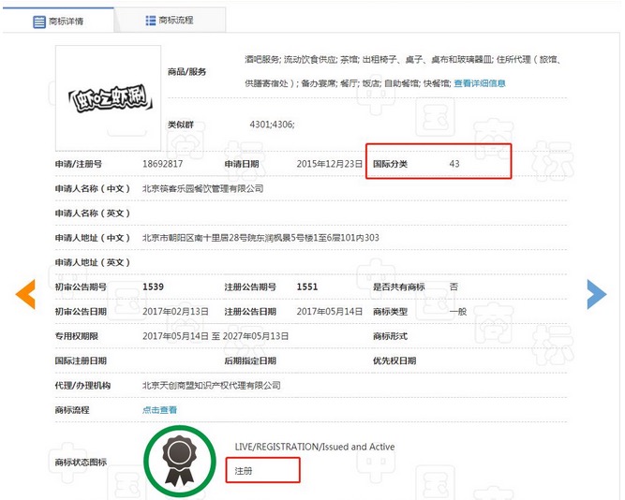Screen dimensions: 625x500
Task: Click the preliminary announcement number 1539
Action: [x=153, y=287]
